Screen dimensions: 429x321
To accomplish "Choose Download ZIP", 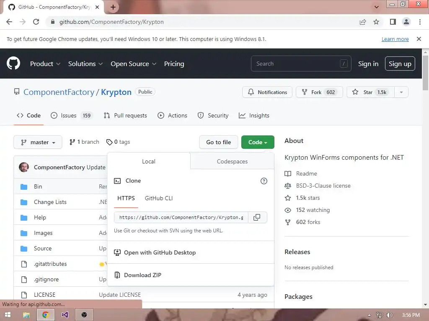I will click(191, 275).
